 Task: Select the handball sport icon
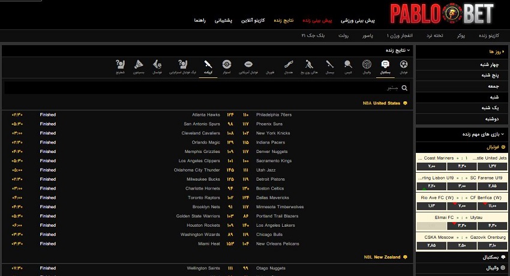pos(289,64)
